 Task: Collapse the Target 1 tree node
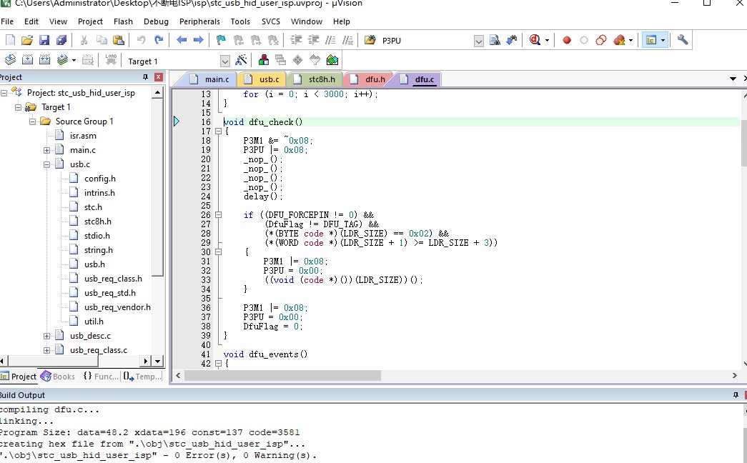(18, 107)
